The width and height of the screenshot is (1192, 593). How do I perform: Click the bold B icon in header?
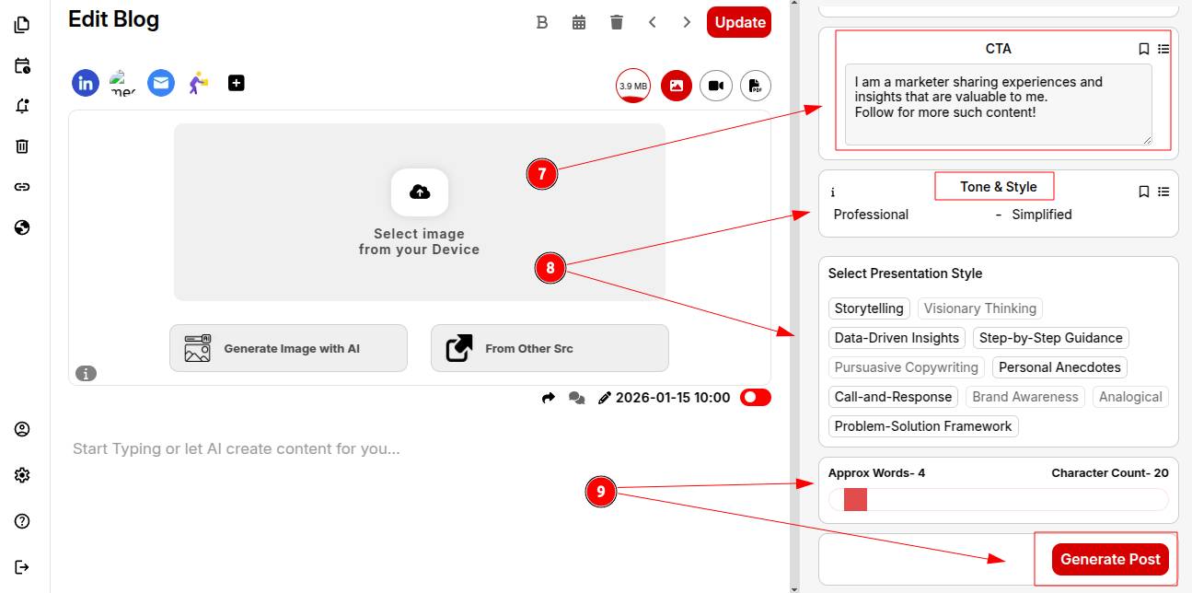542,22
